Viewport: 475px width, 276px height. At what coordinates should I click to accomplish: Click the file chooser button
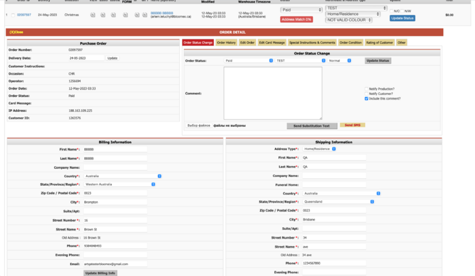[199, 125]
